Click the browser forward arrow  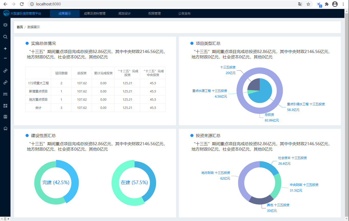point(14,4)
